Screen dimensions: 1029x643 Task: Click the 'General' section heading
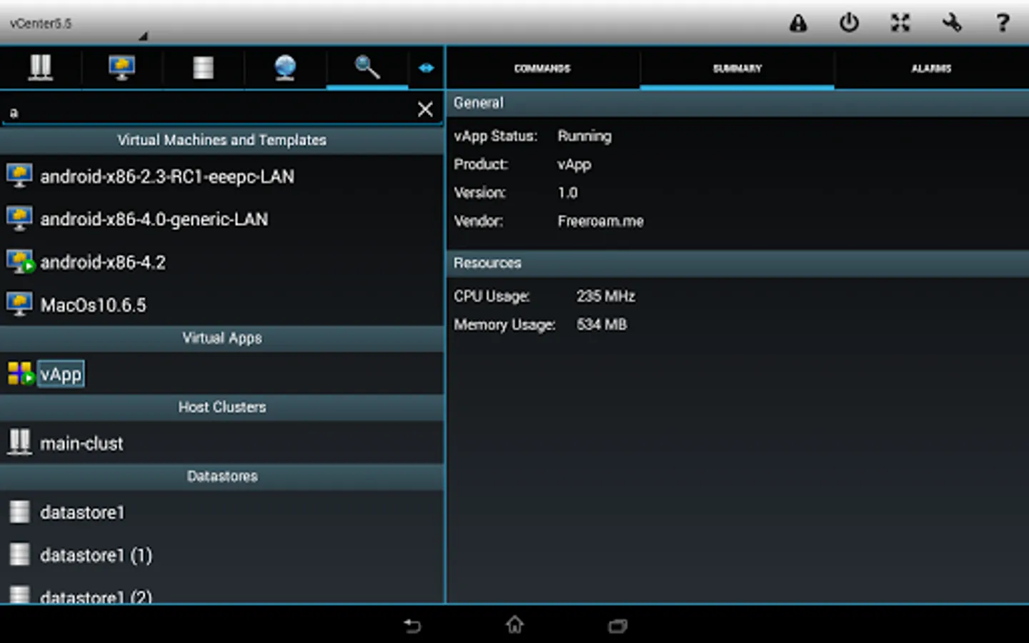click(479, 103)
